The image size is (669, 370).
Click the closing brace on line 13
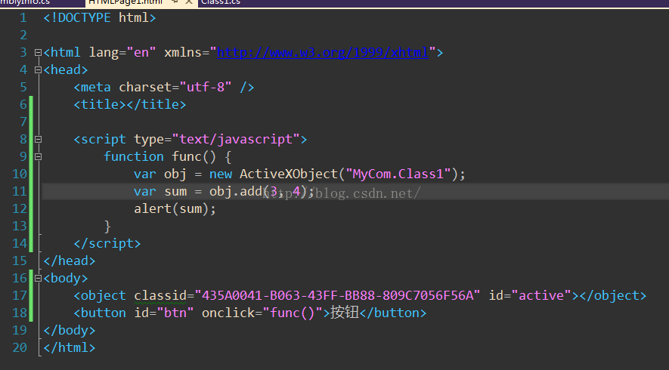tap(107, 226)
